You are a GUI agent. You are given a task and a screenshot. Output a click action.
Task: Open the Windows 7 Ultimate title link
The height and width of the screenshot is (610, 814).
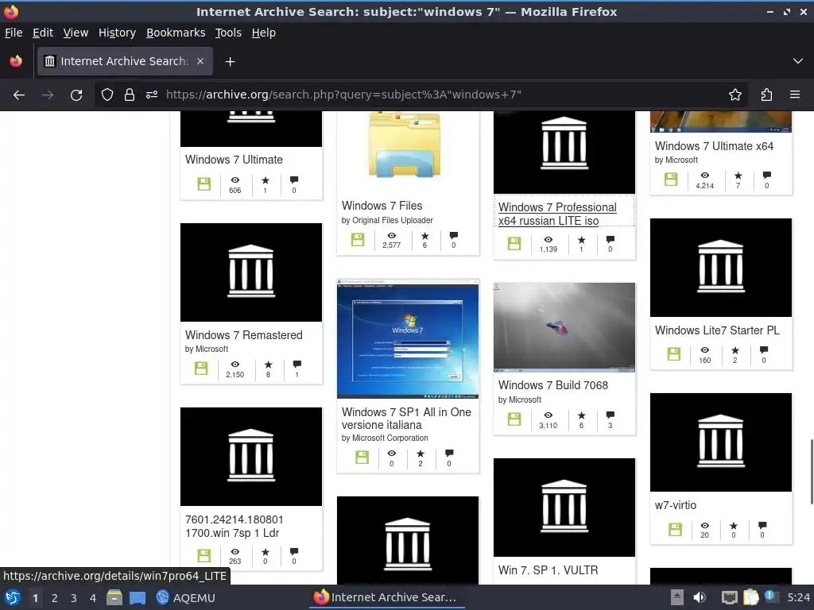[x=235, y=160]
